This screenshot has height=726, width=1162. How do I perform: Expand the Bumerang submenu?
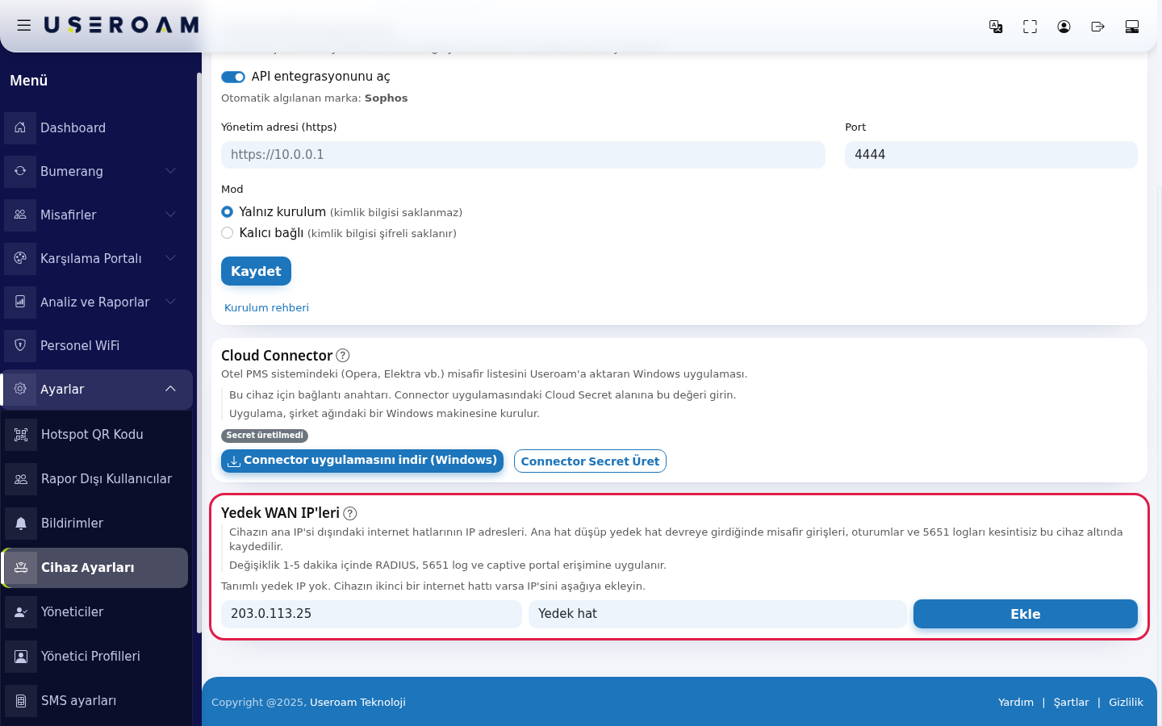[x=170, y=171]
